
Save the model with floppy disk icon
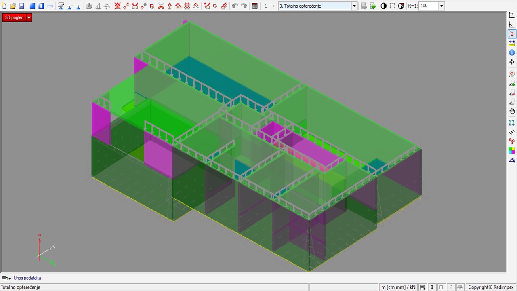(21, 6)
